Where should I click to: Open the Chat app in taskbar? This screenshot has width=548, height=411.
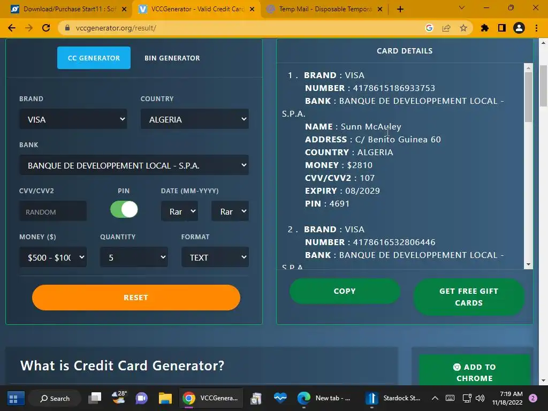[141, 398]
